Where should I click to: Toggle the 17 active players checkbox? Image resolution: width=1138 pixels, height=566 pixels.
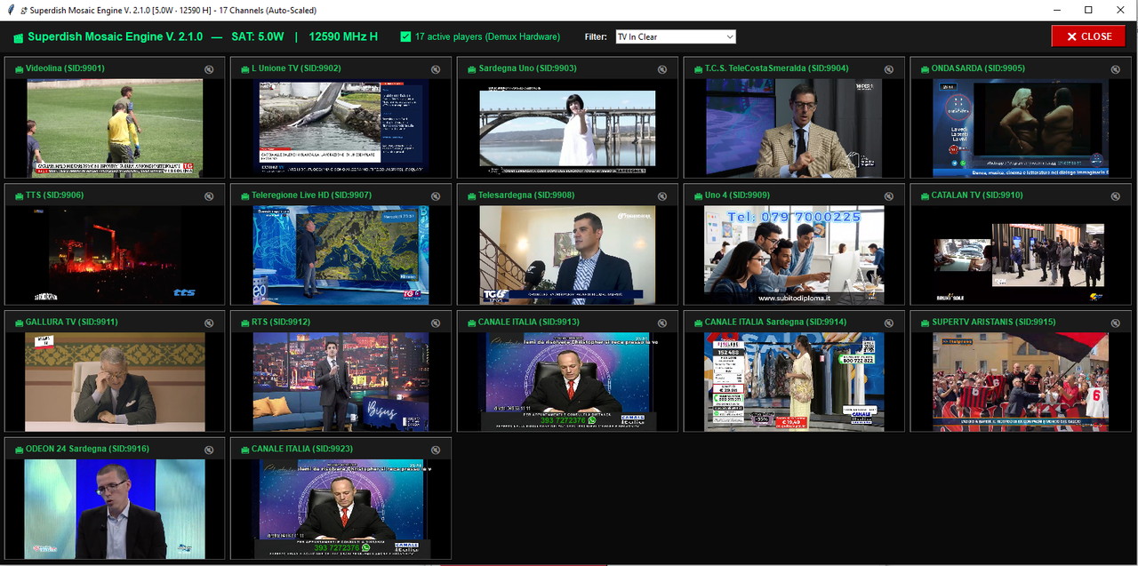point(406,36)
